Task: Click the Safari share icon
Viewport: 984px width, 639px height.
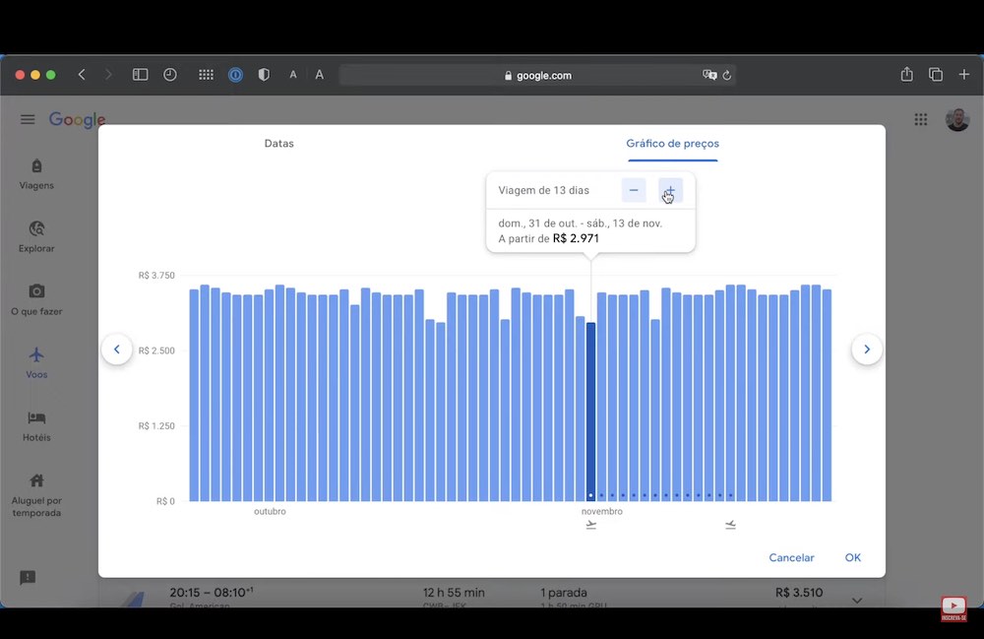Action: (x=907, y=74)
